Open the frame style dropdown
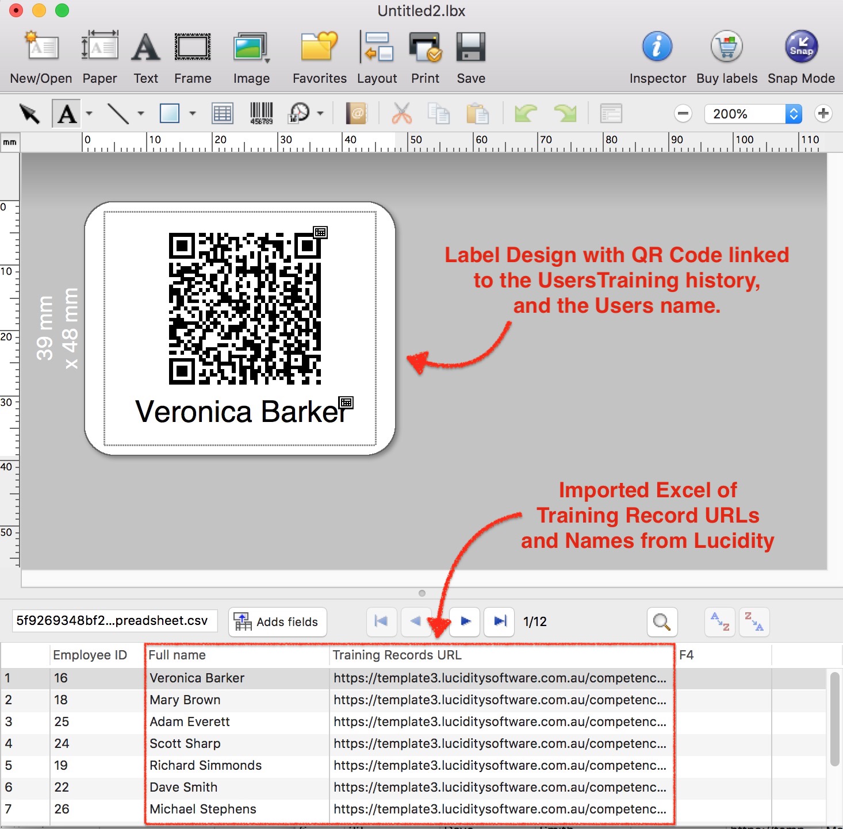The image size is (843, 829). (x=191, y=113)
